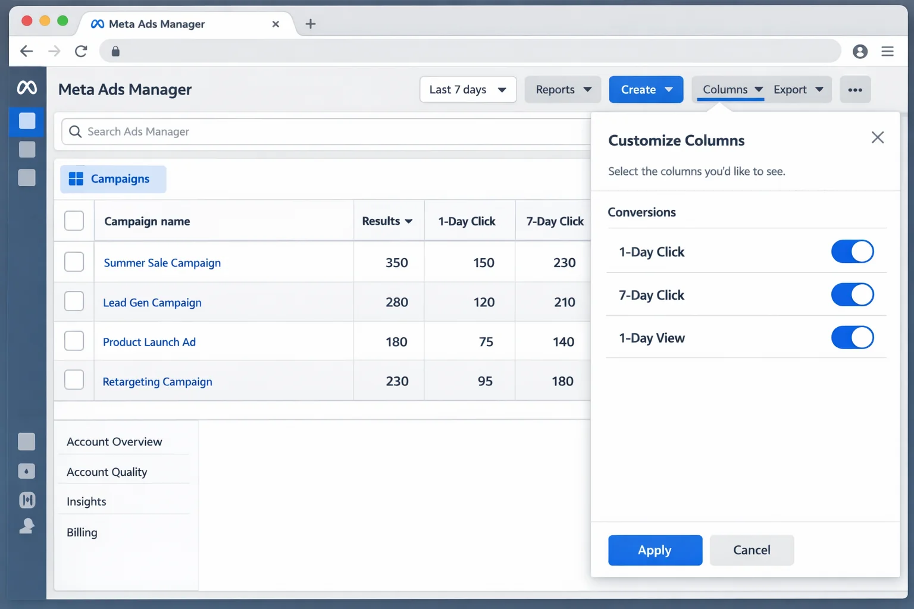
Task: Select the person icon at sidebar bottom
Action: [27, 526]
